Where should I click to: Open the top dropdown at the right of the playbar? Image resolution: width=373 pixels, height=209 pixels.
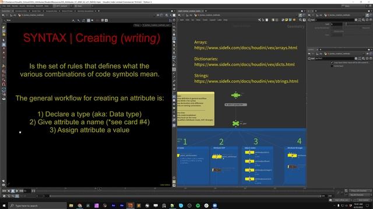click(360, 191)
